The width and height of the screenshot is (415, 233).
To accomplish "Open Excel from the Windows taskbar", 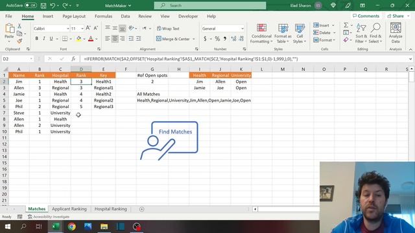I will (x=56, y=227).
